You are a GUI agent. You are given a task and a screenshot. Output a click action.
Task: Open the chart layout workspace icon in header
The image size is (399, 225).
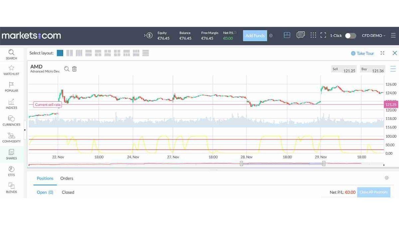(x=287, y=35)
